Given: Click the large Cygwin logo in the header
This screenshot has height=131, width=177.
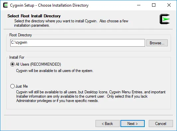Looking at the screenshot, I should (165, 19).
